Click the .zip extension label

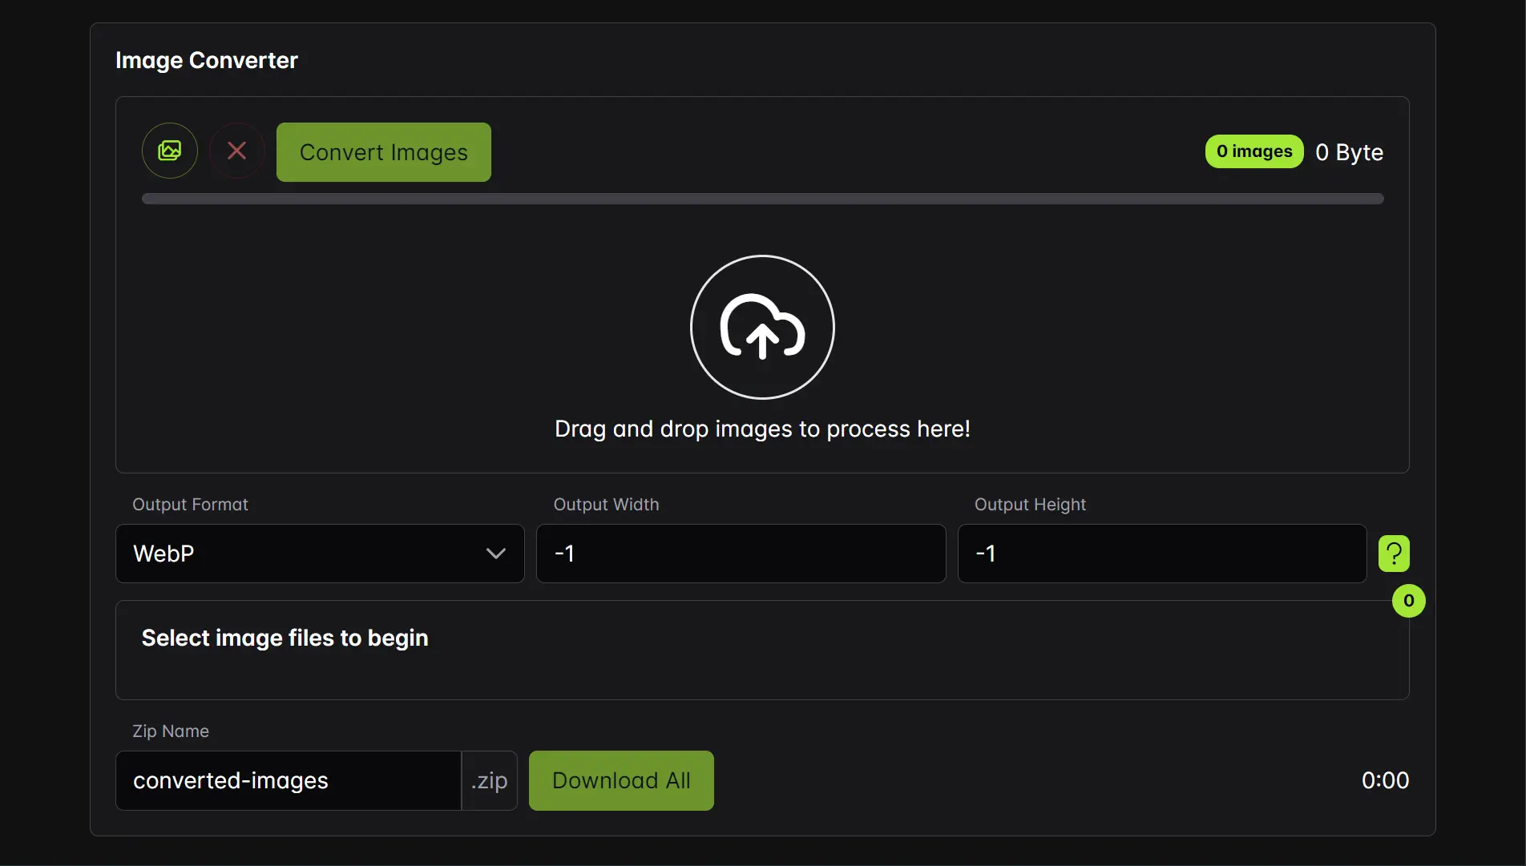tap(489, 780)
